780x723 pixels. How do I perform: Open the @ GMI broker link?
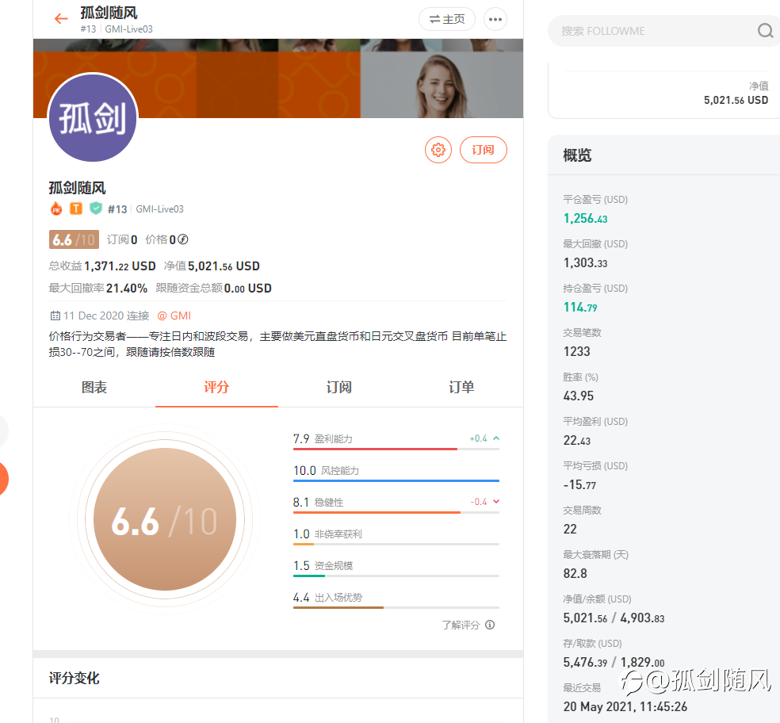tap(174, 316)
